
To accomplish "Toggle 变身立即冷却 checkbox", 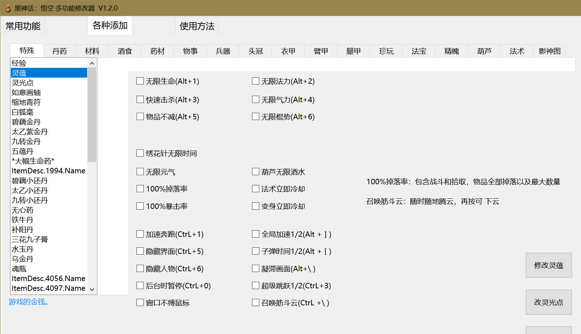I will click(x=256, y=206).
